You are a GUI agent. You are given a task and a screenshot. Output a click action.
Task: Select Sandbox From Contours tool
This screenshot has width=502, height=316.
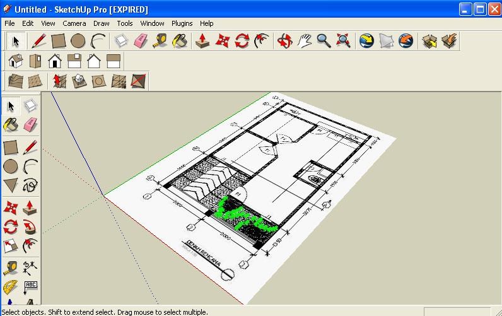(16, 81)
